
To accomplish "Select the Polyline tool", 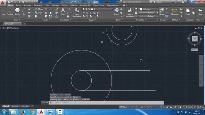I will click(x=10, y=11).
